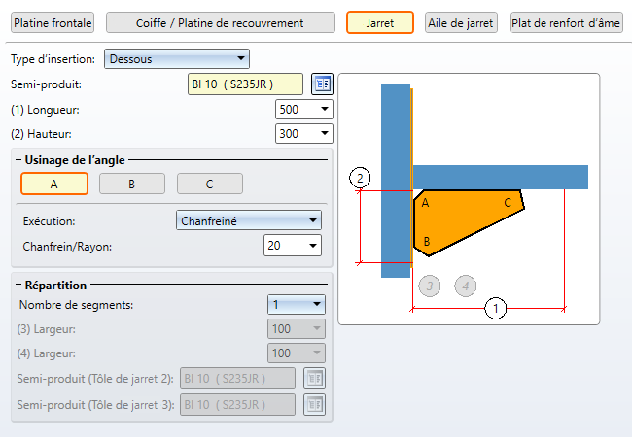Open semi-produit catalog browser icon
This screenshot has height=437, width=632.
[322, 84]
